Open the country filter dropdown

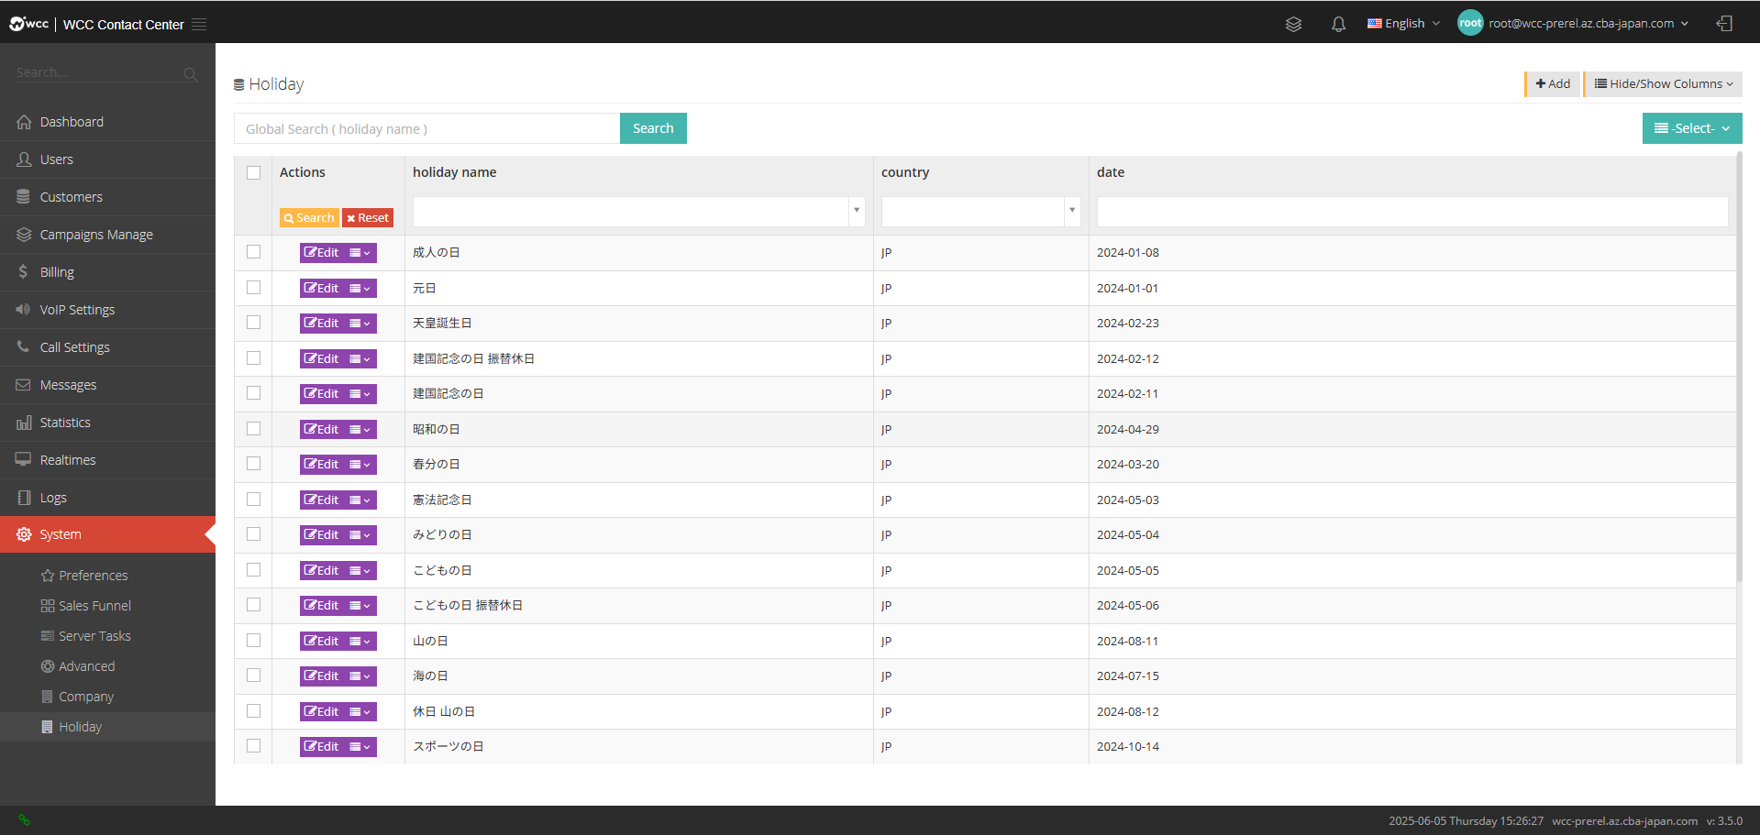coord(1072,211)
